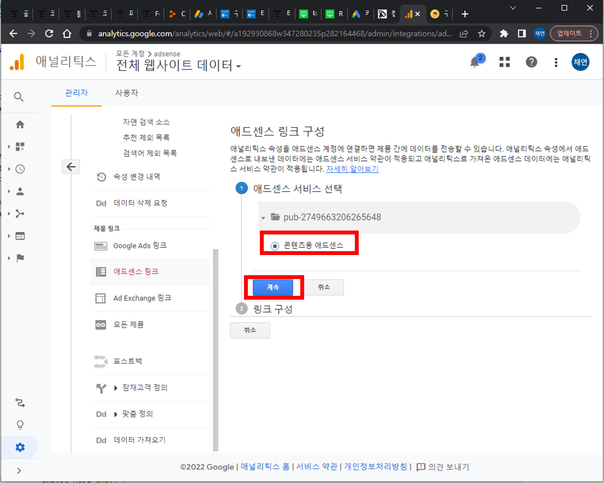Select 추천 제외 목록 item

click(x=146, y=137)
